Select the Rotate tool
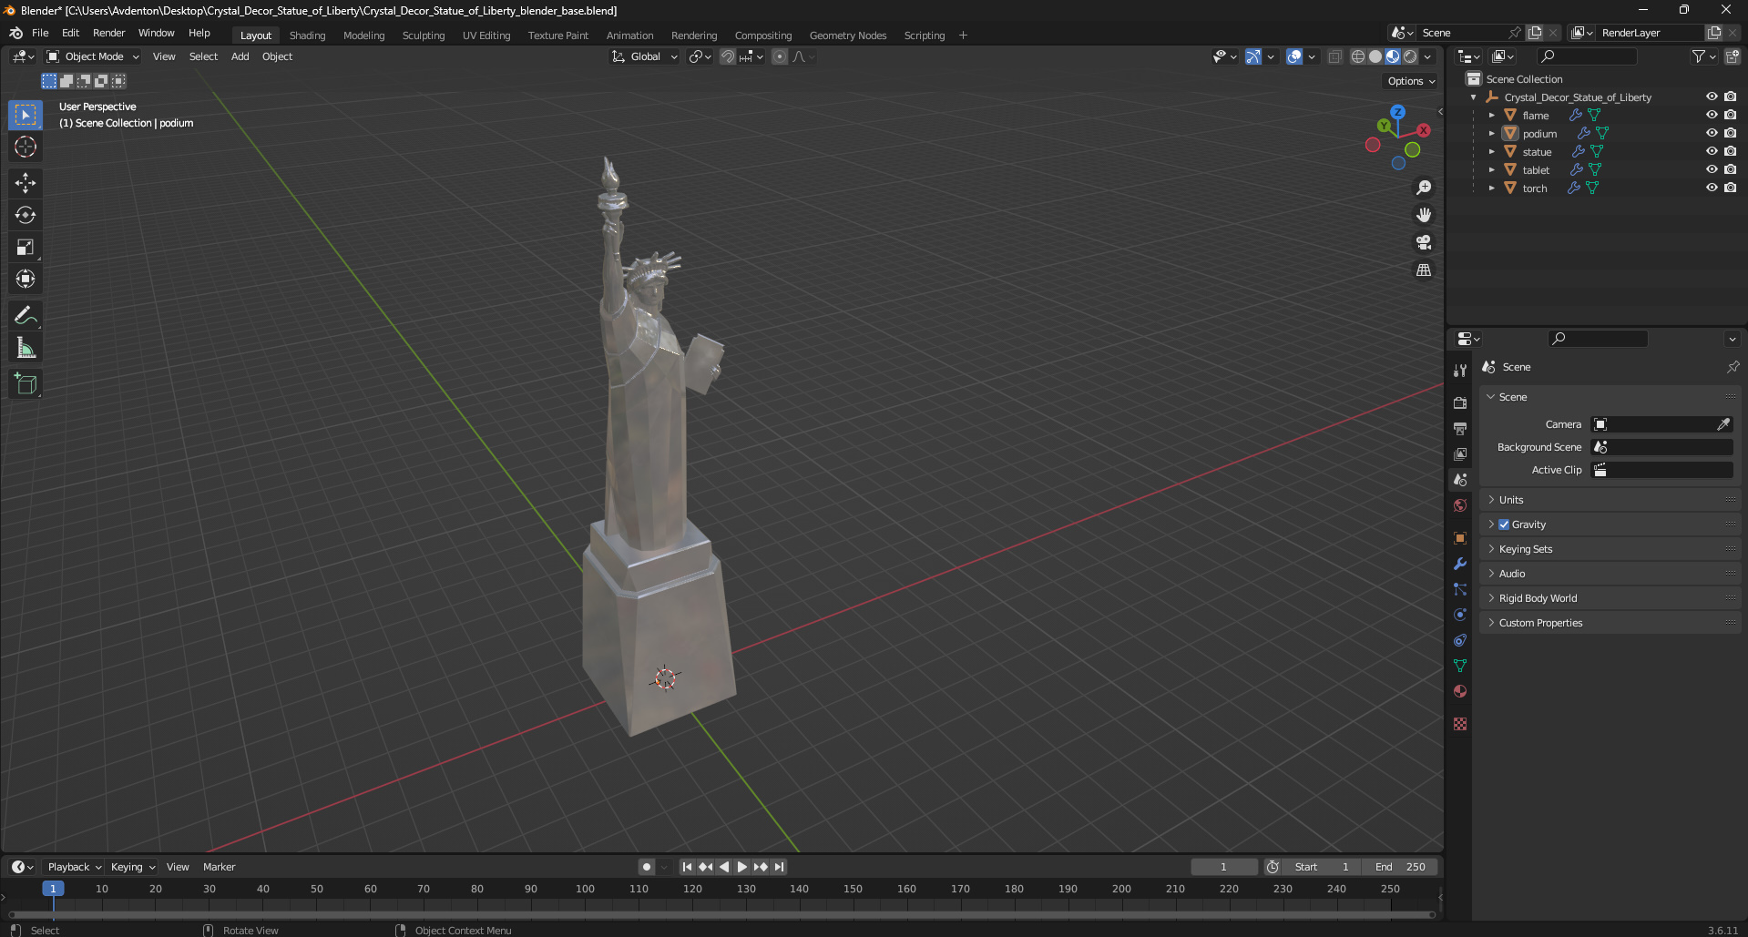1748x937 pixels. (26, 215)
